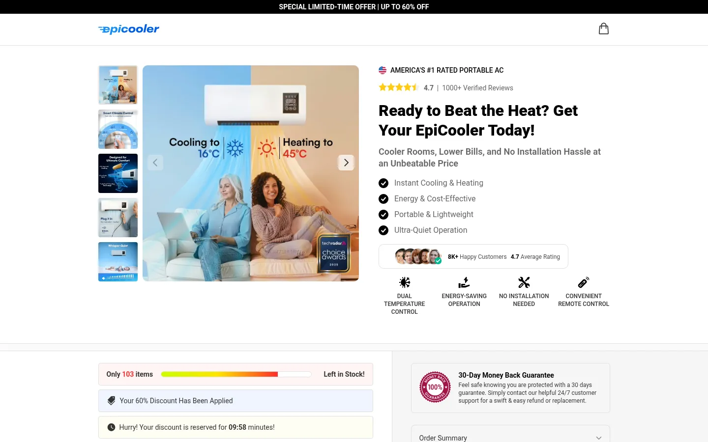Click the 1000+ Verified Reviews link
This screenshot has height=442, width=708.
tap(477, 88)
